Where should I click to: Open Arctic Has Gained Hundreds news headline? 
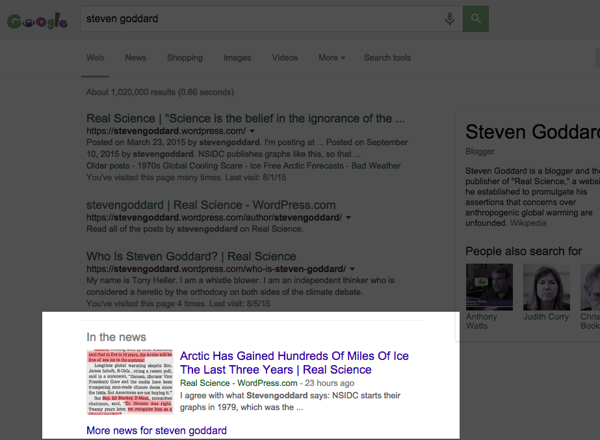coord(294,363)
